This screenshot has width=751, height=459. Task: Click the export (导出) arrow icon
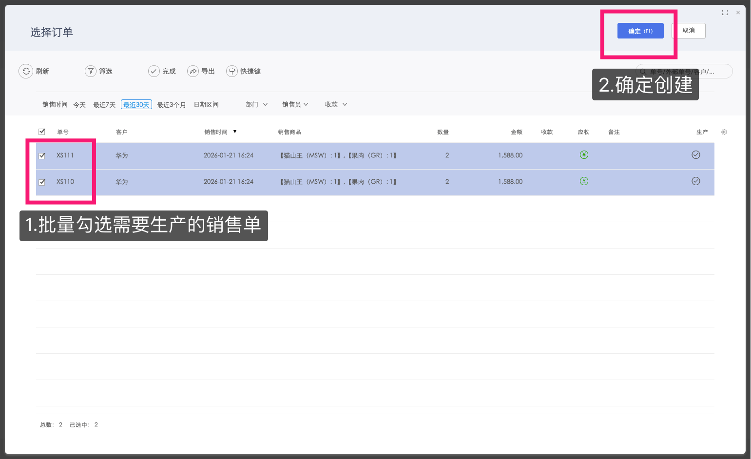pyautogui.click(x=193, y=71)
